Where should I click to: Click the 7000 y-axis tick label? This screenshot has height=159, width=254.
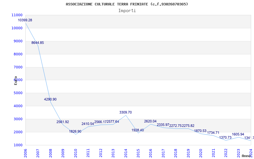[x=18, y=67]
